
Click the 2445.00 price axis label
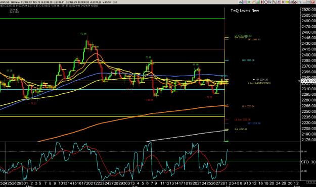coord(308,38)
